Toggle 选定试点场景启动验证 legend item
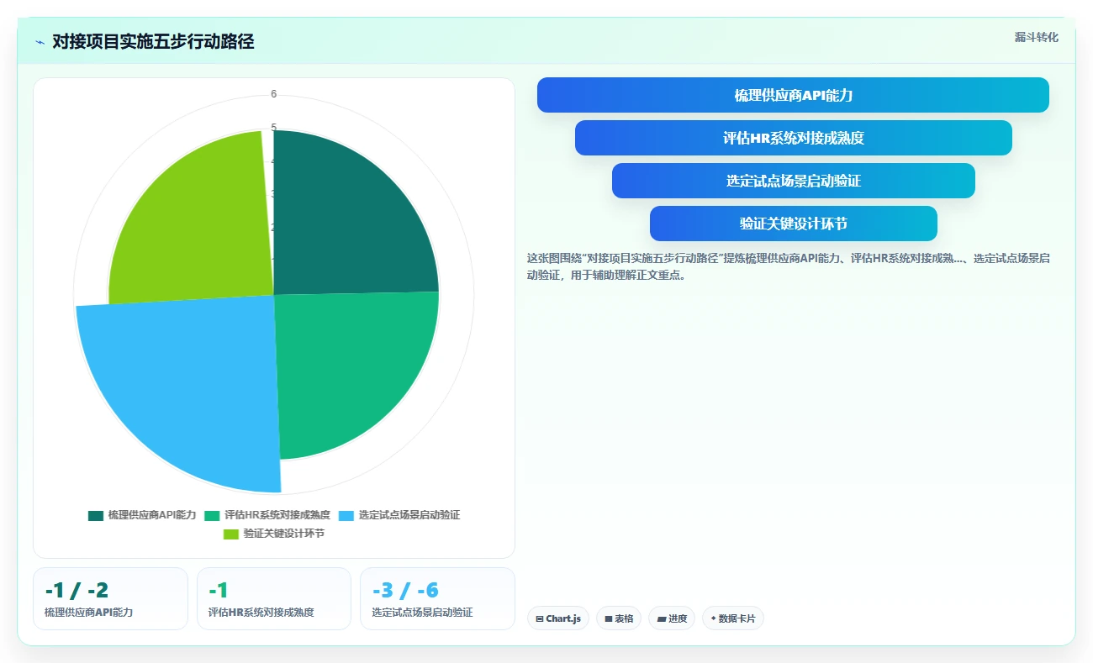1093x663 pixels. (x=399, y=515)
